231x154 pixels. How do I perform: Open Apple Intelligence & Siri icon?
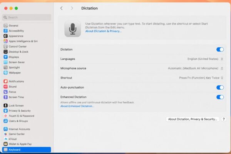click(x=6, y=41)
